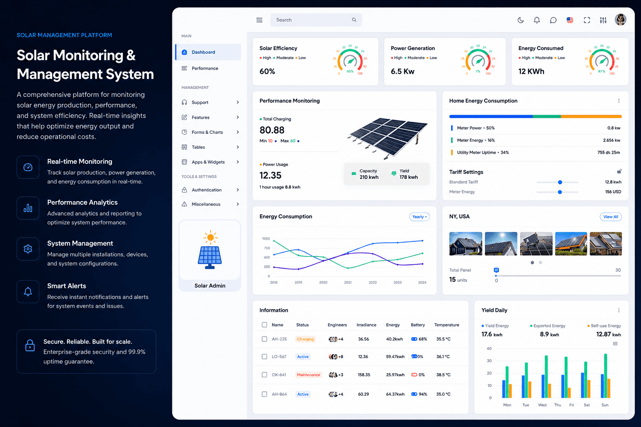Screen dimensions: 641x427
Task: Adjust the Meter Energy slider handle
Action: coord(560,192)
